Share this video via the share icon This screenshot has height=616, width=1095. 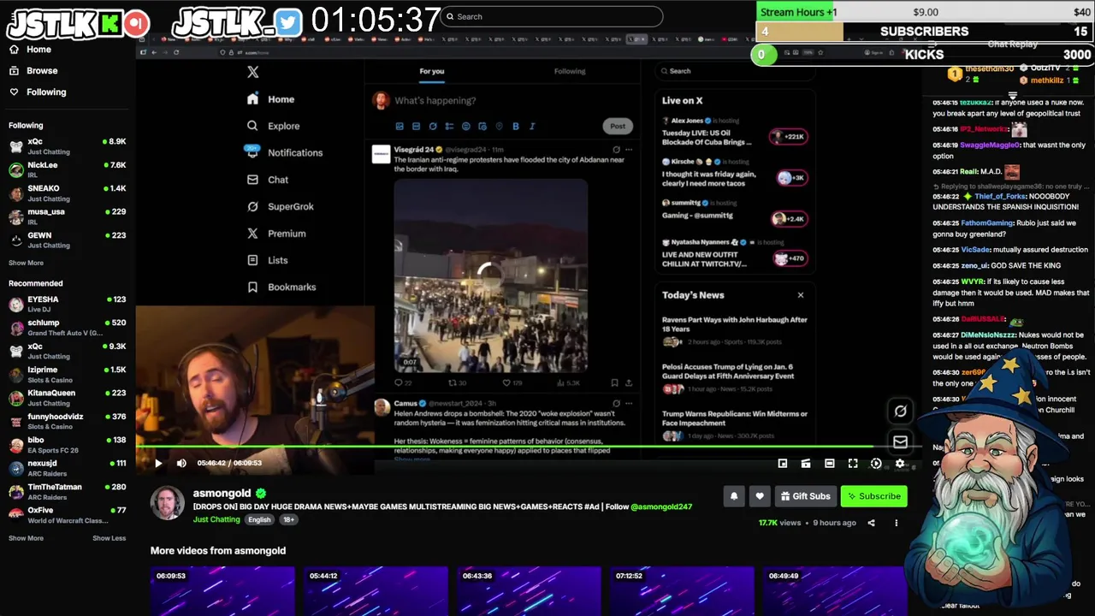click(x=871, y=523)
